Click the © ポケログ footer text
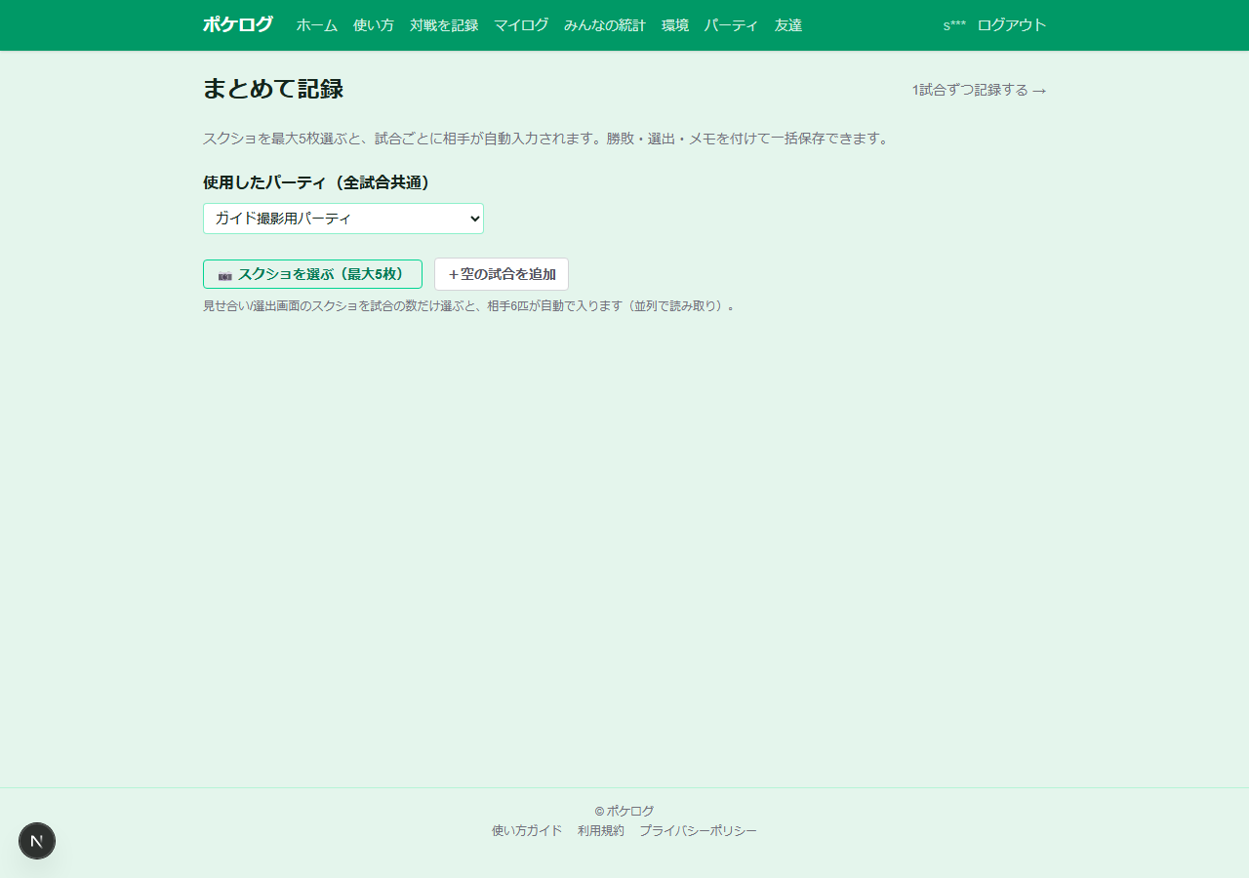 pos(624,811)
